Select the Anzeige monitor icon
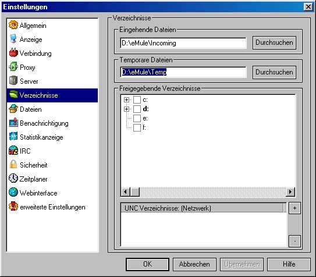The image size is (316, 277). click(13, 39)
